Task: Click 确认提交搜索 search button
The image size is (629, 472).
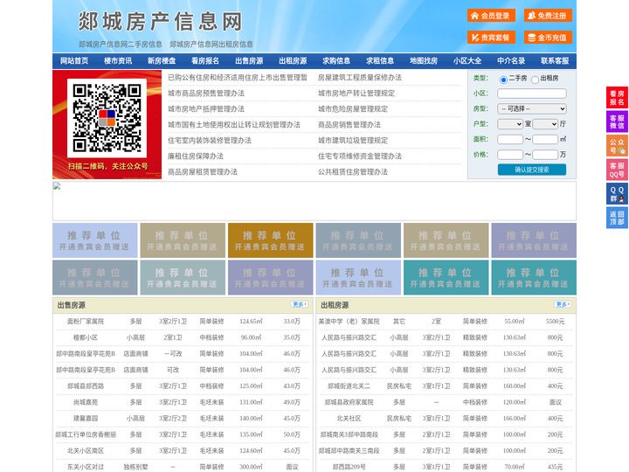Action: tap(532, 170)
